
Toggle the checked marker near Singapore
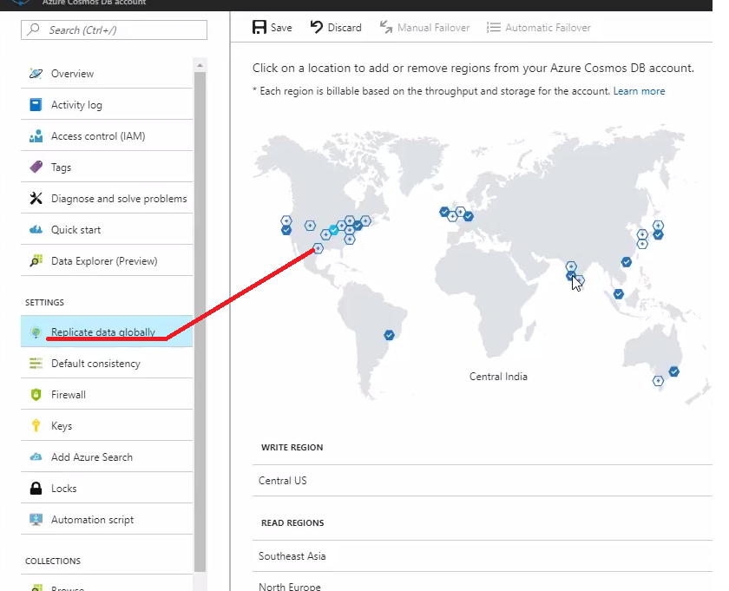pos(618,294)
